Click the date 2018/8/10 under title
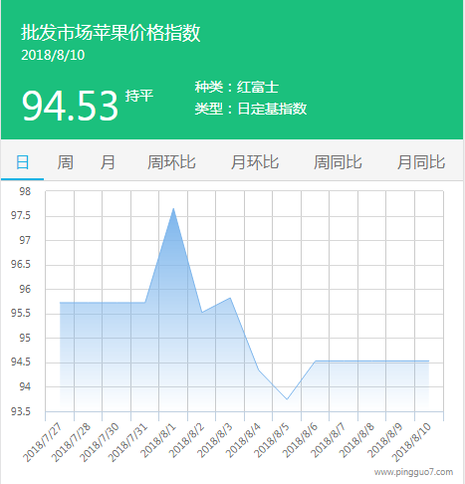 tap(53, 55)
